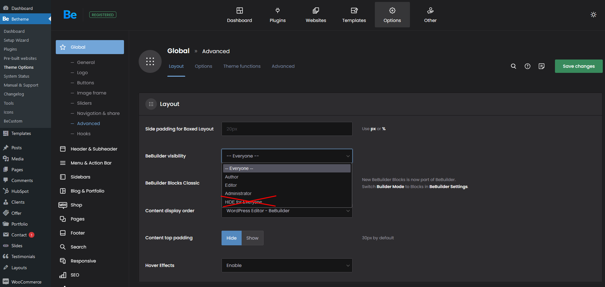Click the notes icon beside Save changes
The width and height of the screenshot is (605, 287).
(542, 66)
